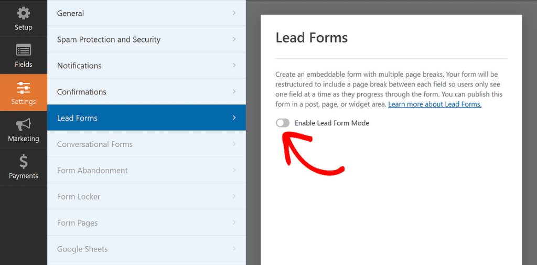Open the Notifications settings section
Image resolution: width=537 pixels, height=265 pixels.
pos(79,66)
